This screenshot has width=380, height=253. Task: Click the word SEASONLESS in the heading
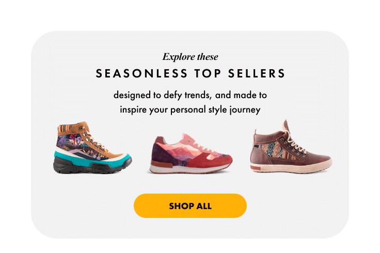pos(141,73)
